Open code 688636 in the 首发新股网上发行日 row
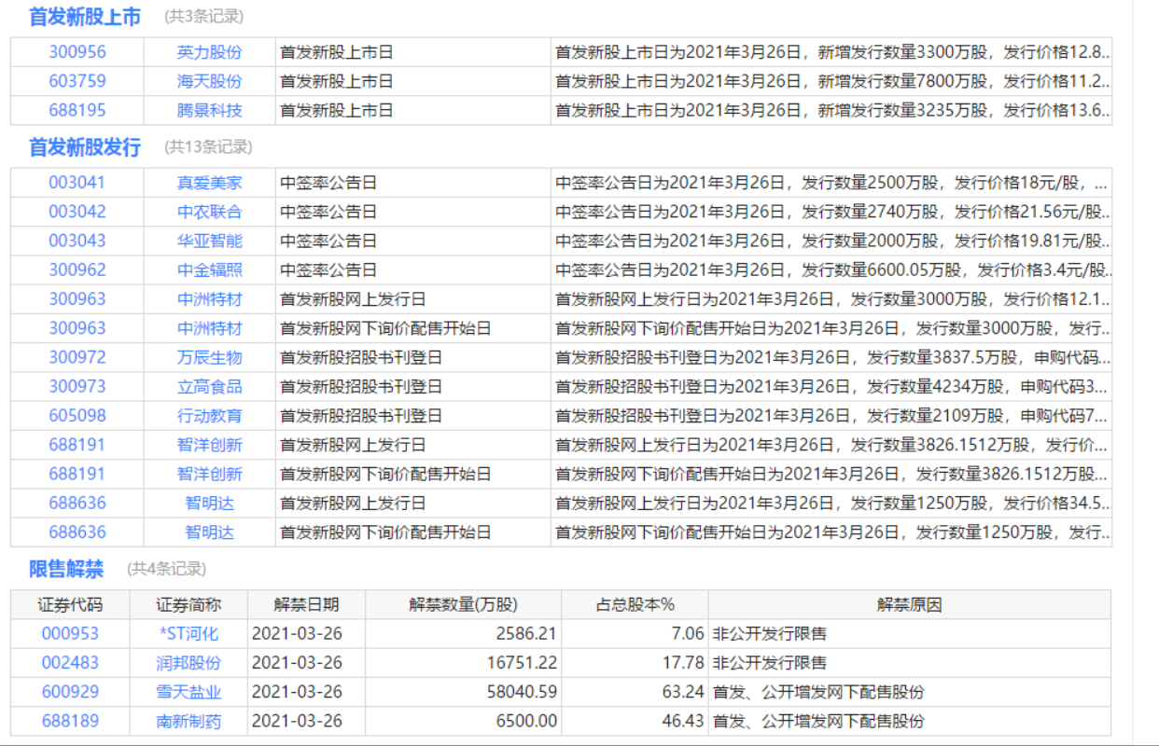Screen dimensions: 1159x746 click(77, 503)
